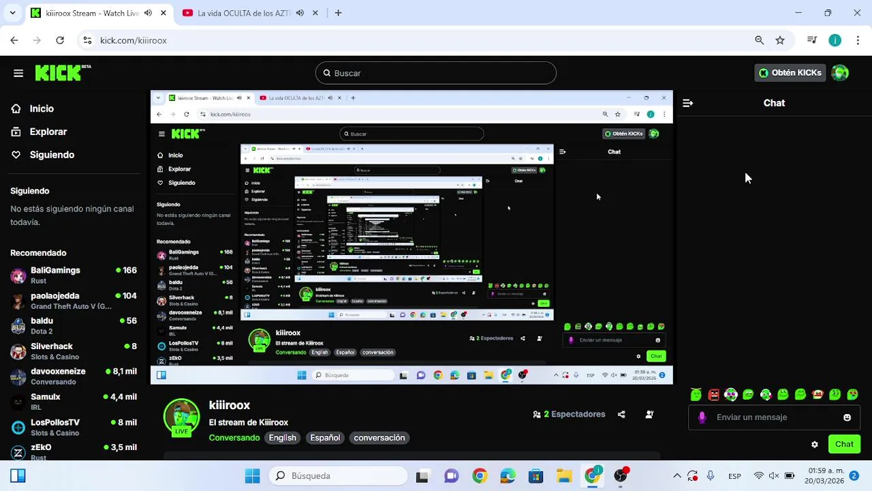Open davooxeneize recommended channel

74,376
